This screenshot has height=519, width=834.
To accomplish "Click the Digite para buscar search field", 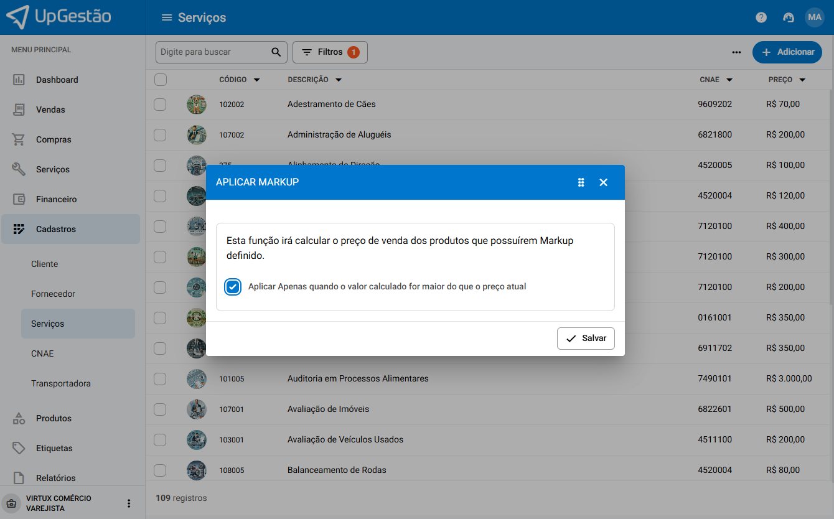I will [x=212, y=52].
